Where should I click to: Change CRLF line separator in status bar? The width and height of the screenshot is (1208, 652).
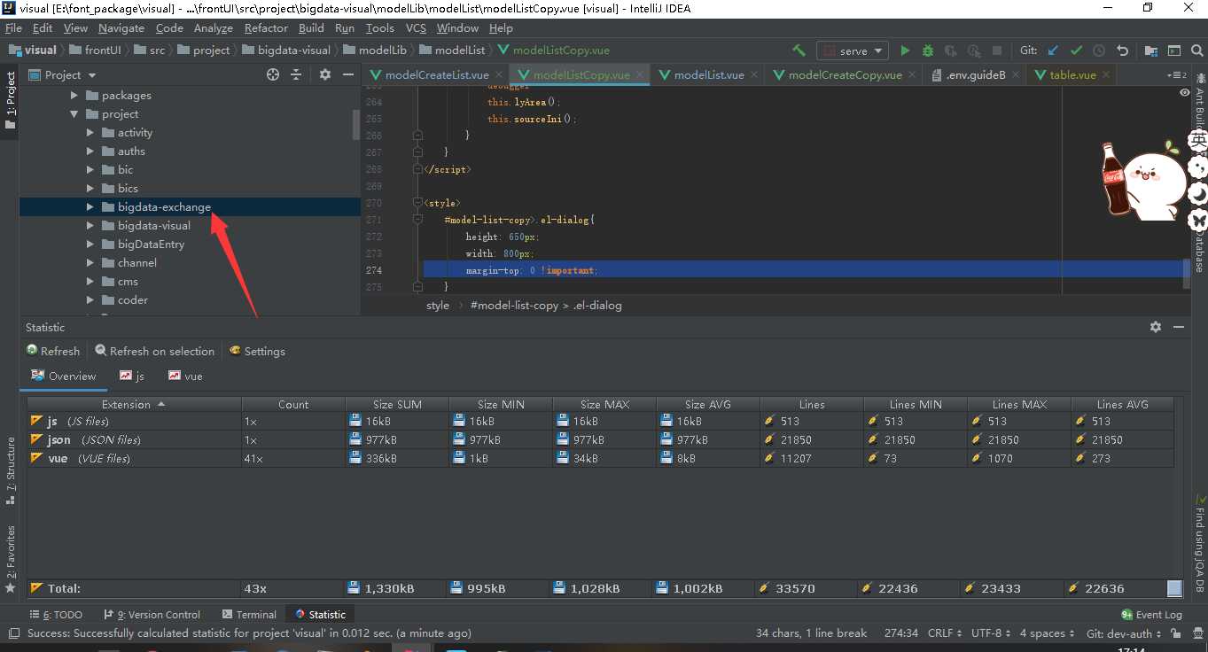click(x=944, y=633)
